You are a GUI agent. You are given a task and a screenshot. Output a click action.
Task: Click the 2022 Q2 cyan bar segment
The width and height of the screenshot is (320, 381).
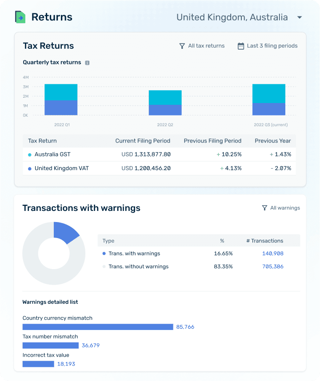pyautogui.click(x=165, y=97)
